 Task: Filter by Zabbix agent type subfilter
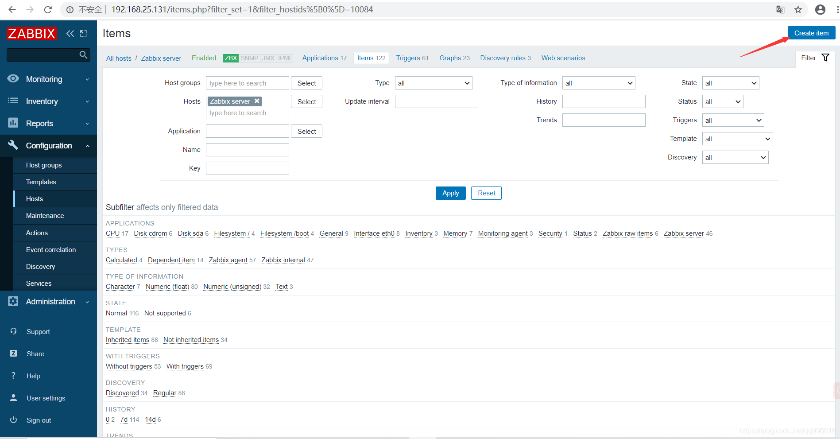pos(228,260)
